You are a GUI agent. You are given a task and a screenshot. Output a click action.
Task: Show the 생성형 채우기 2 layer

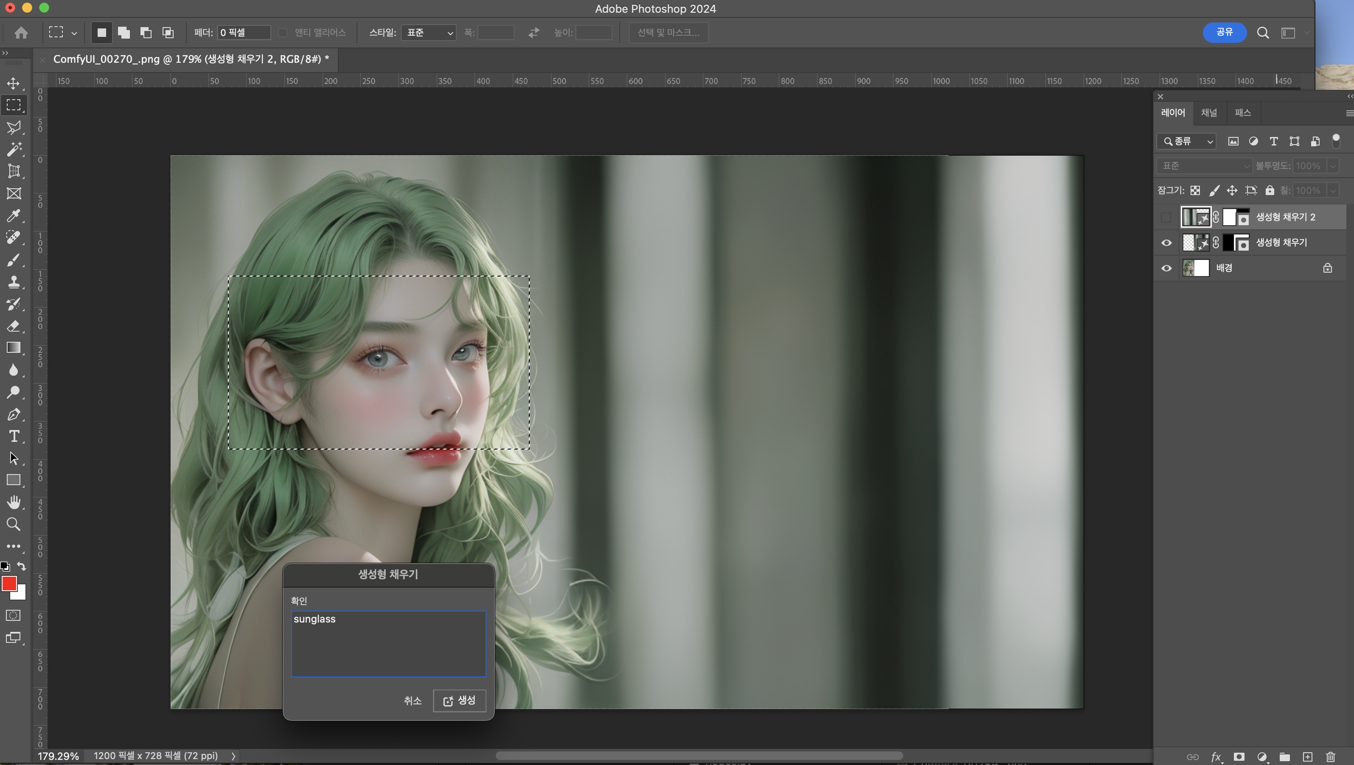coord(1166,217)
